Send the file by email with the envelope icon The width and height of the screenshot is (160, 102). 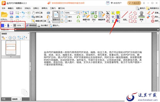click(17, 13)
